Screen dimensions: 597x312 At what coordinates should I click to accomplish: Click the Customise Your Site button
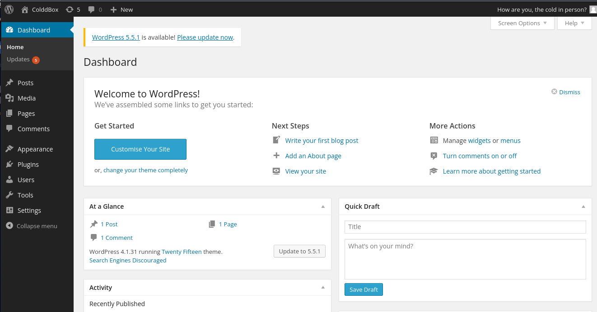[140, 149]
